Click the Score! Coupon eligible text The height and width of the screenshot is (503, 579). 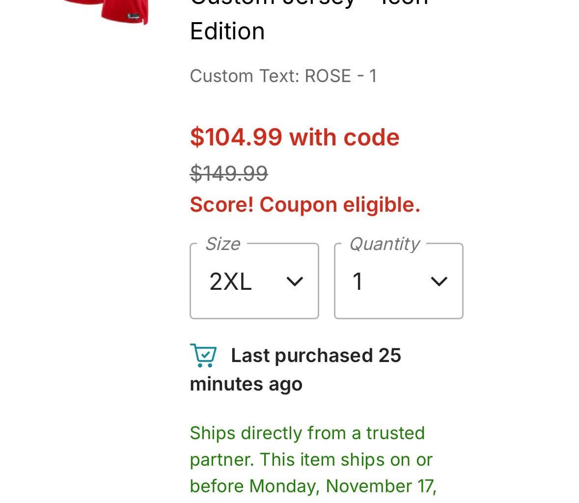tap(304, 204)
